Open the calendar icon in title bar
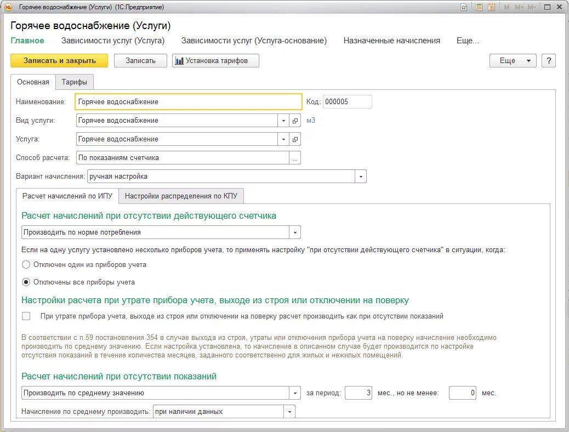Viewport: 569px width, 432px height. [491, 7]
